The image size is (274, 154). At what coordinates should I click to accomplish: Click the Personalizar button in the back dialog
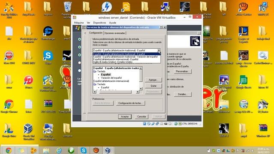point(183,71)
